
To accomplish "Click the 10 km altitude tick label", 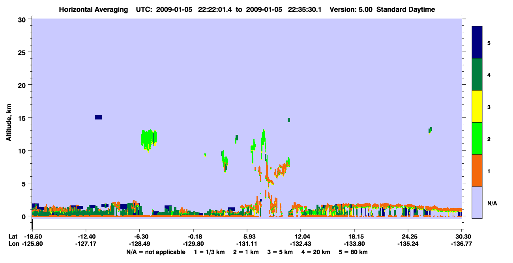I will [x=22, y=151].
